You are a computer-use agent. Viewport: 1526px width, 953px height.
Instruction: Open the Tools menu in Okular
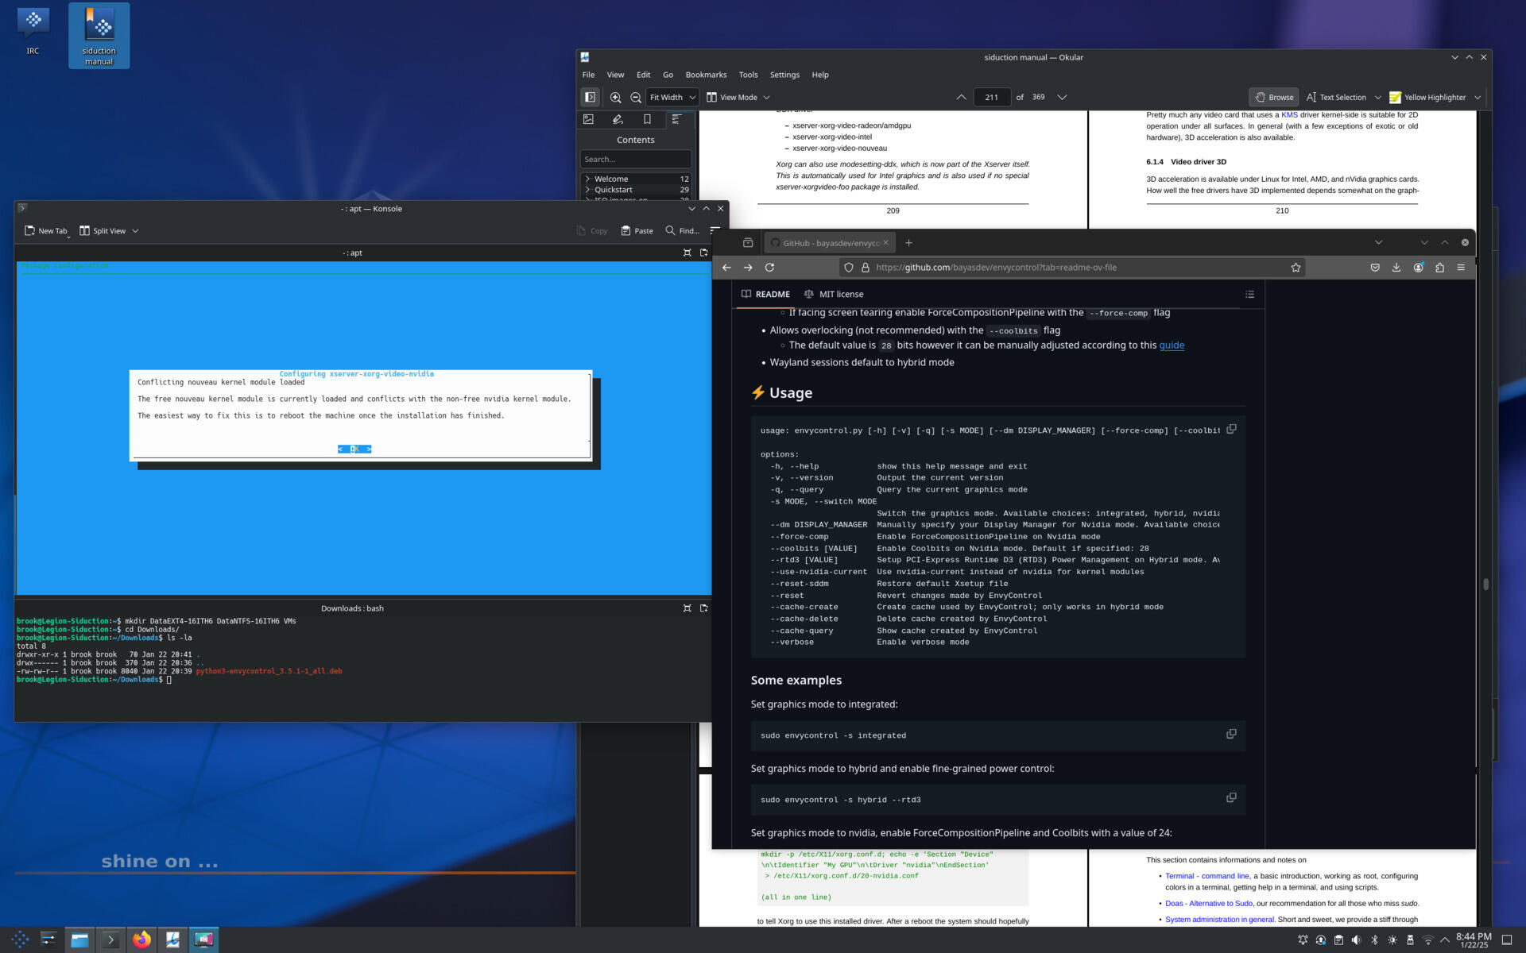pos(748,75)
